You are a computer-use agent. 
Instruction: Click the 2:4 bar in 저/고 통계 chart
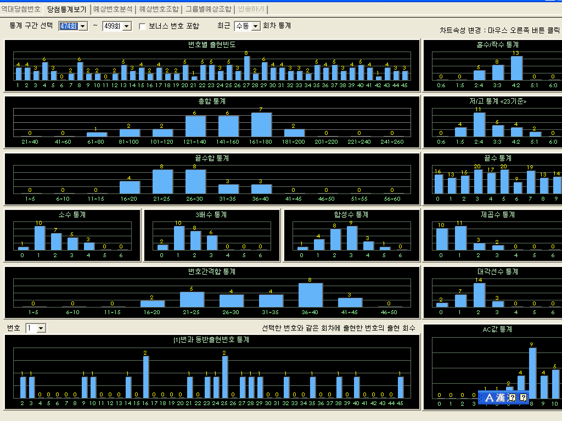[x=479, y=124]
